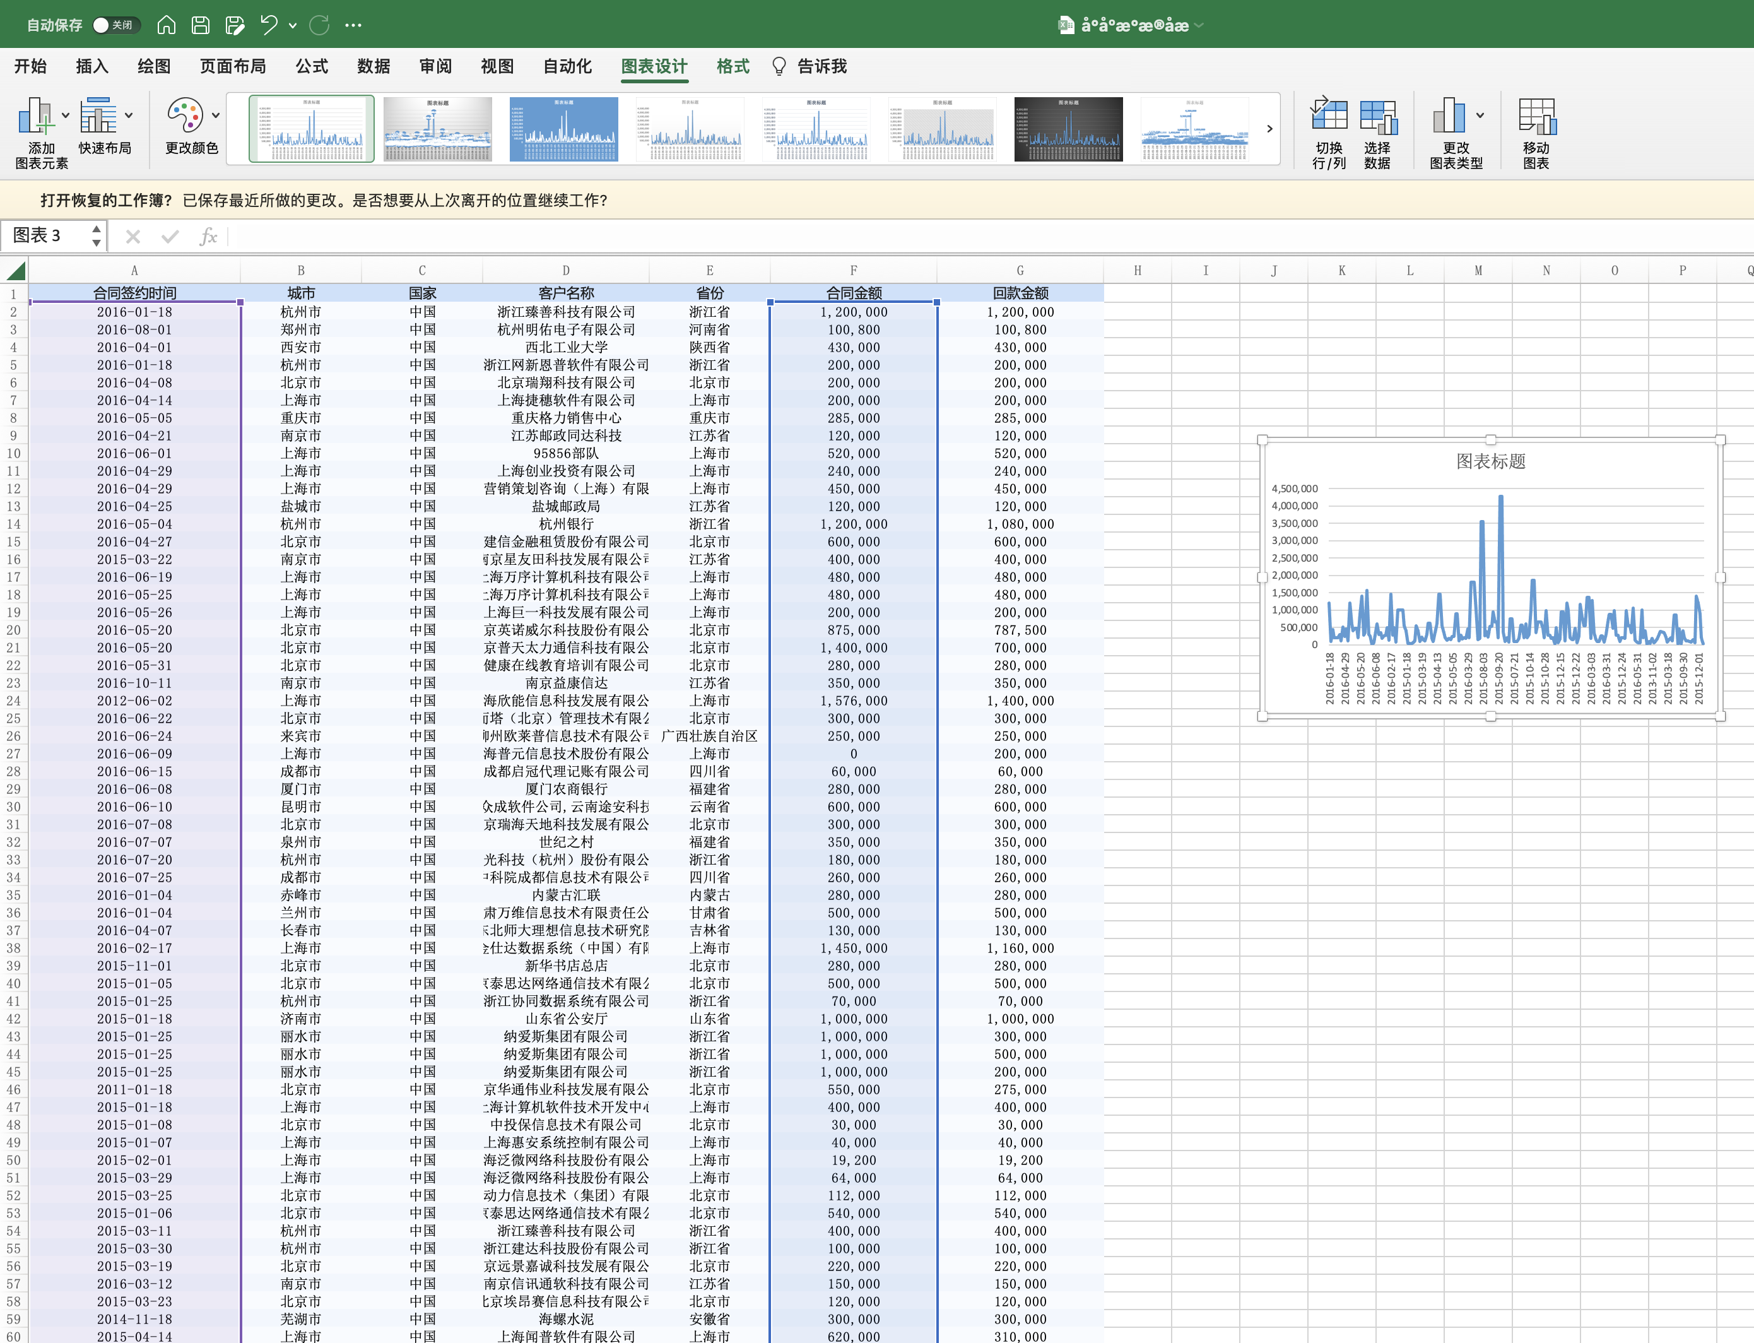Expand the Change Colors dropdown arrow
Viewport: 1754px width, 1343px height.
(x=216, y=115)
